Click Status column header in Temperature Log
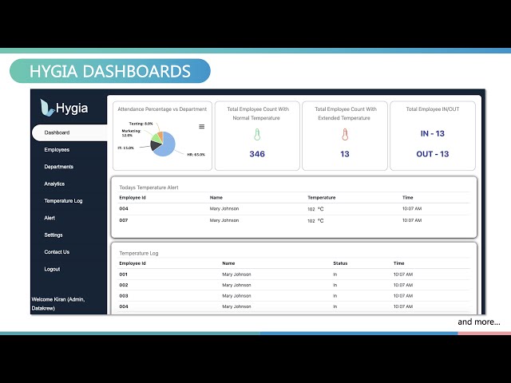 [340, 263]
